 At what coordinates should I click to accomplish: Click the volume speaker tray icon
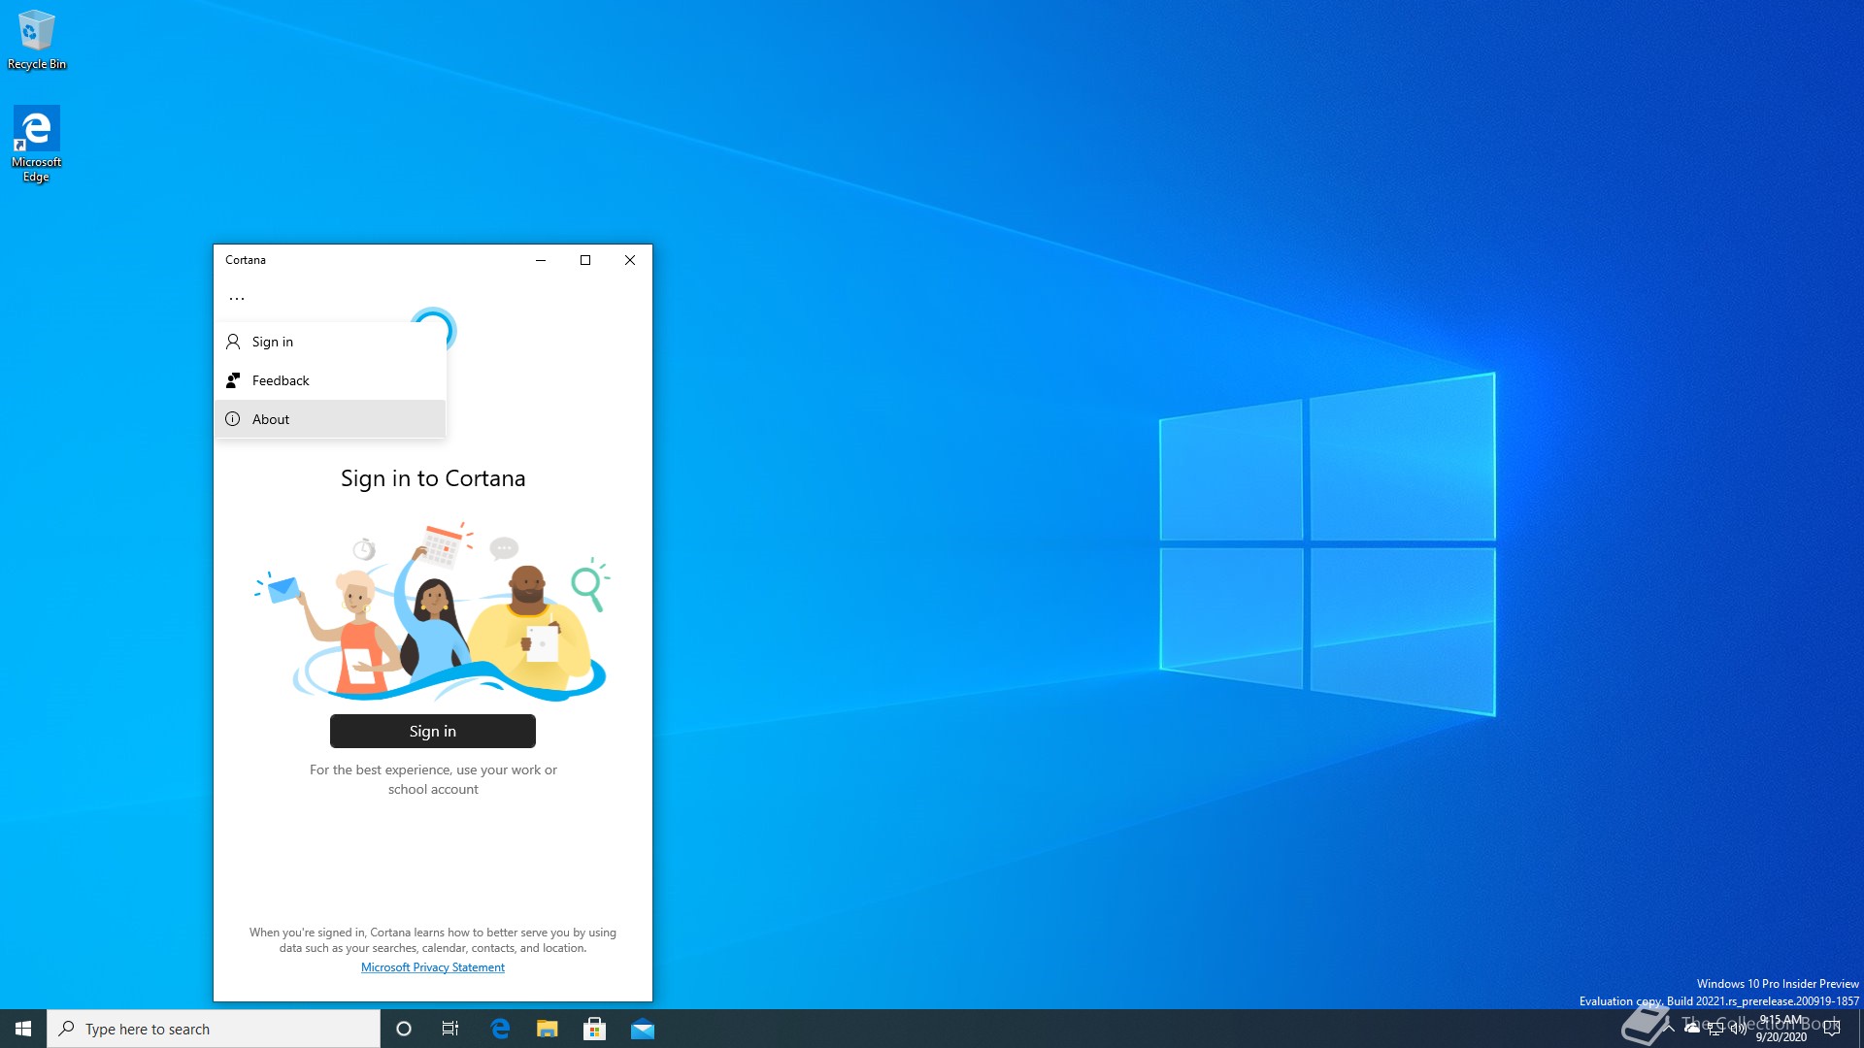coord(1739,1029)
